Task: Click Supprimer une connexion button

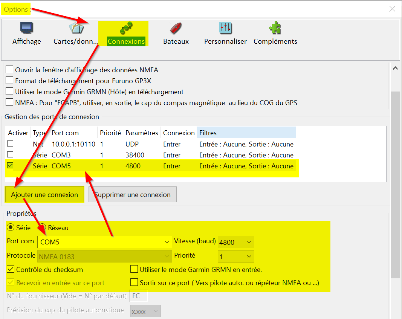Action: click(133, 194)
